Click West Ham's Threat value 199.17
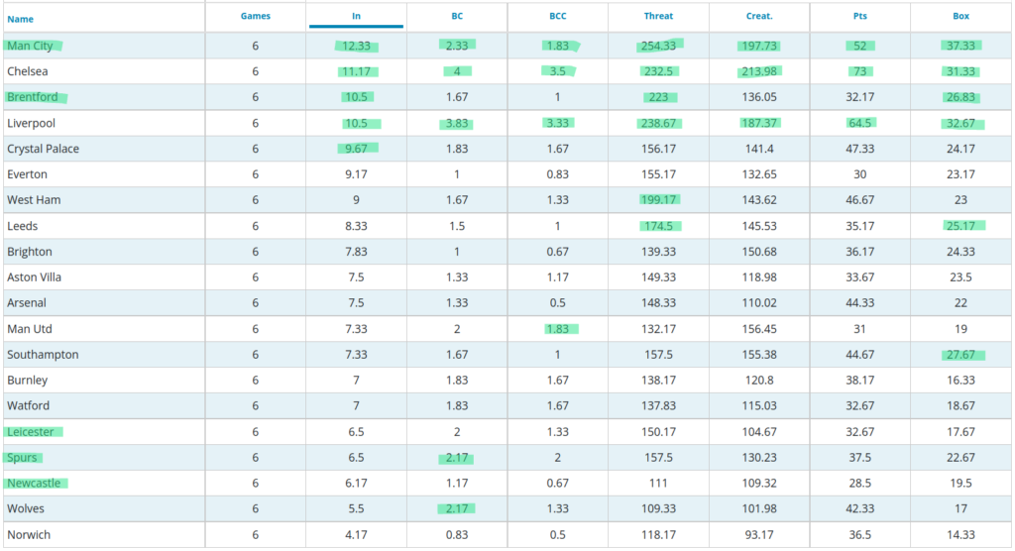Image resolution: width=1015 pixels, height=551 pixels. click(x=658, y=200)
